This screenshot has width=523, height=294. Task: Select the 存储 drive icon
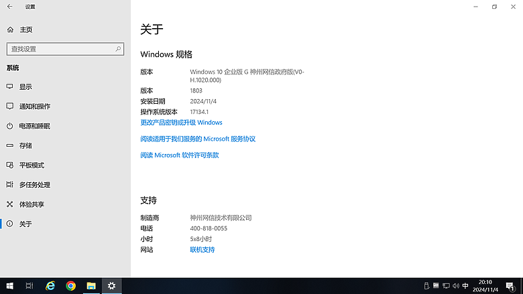click(9, 145)
